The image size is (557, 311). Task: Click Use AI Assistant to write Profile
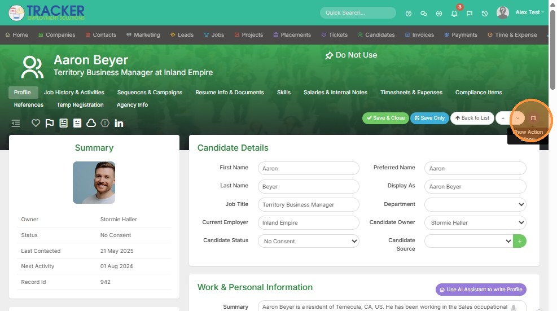point(481,290)
